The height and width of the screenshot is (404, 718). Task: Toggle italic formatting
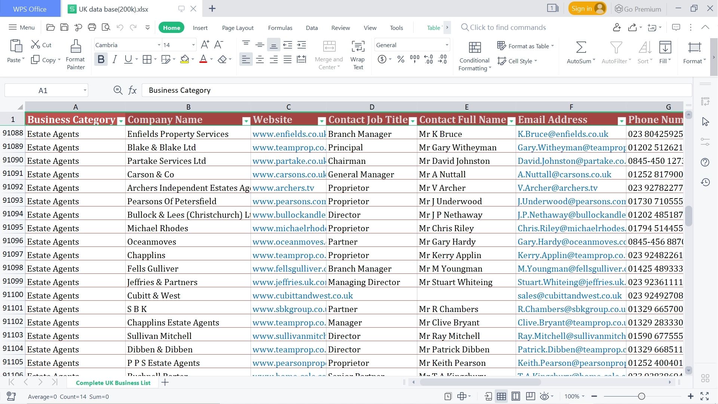click(x=114, y=59)
